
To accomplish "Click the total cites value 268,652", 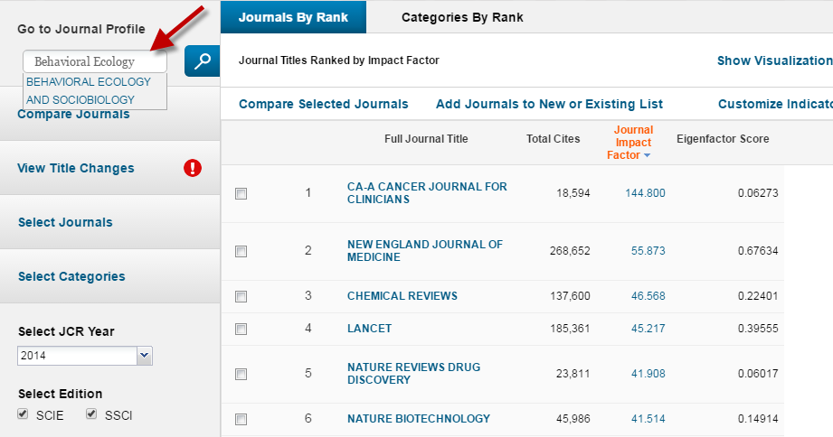I will [x=570, y=251].
